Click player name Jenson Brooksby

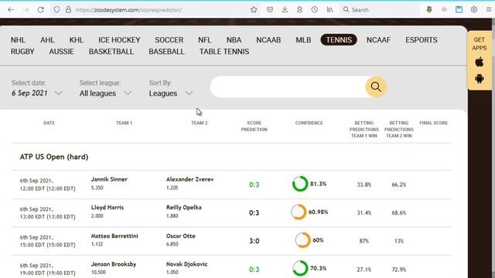pos(114,264)
